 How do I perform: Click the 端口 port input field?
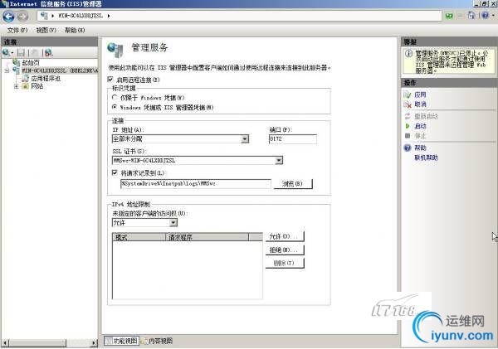coord(293,139)
